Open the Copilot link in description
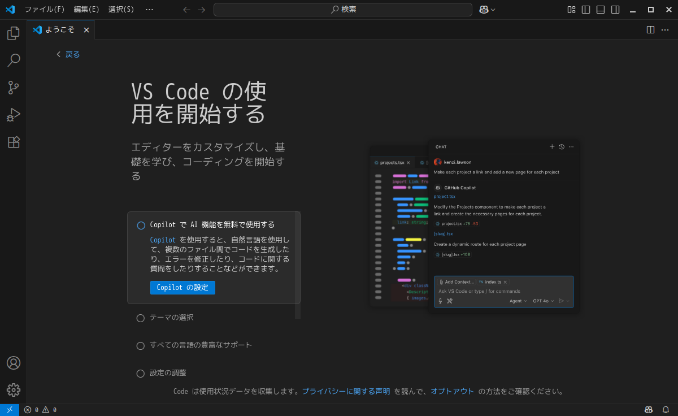 tap(163, 240)
